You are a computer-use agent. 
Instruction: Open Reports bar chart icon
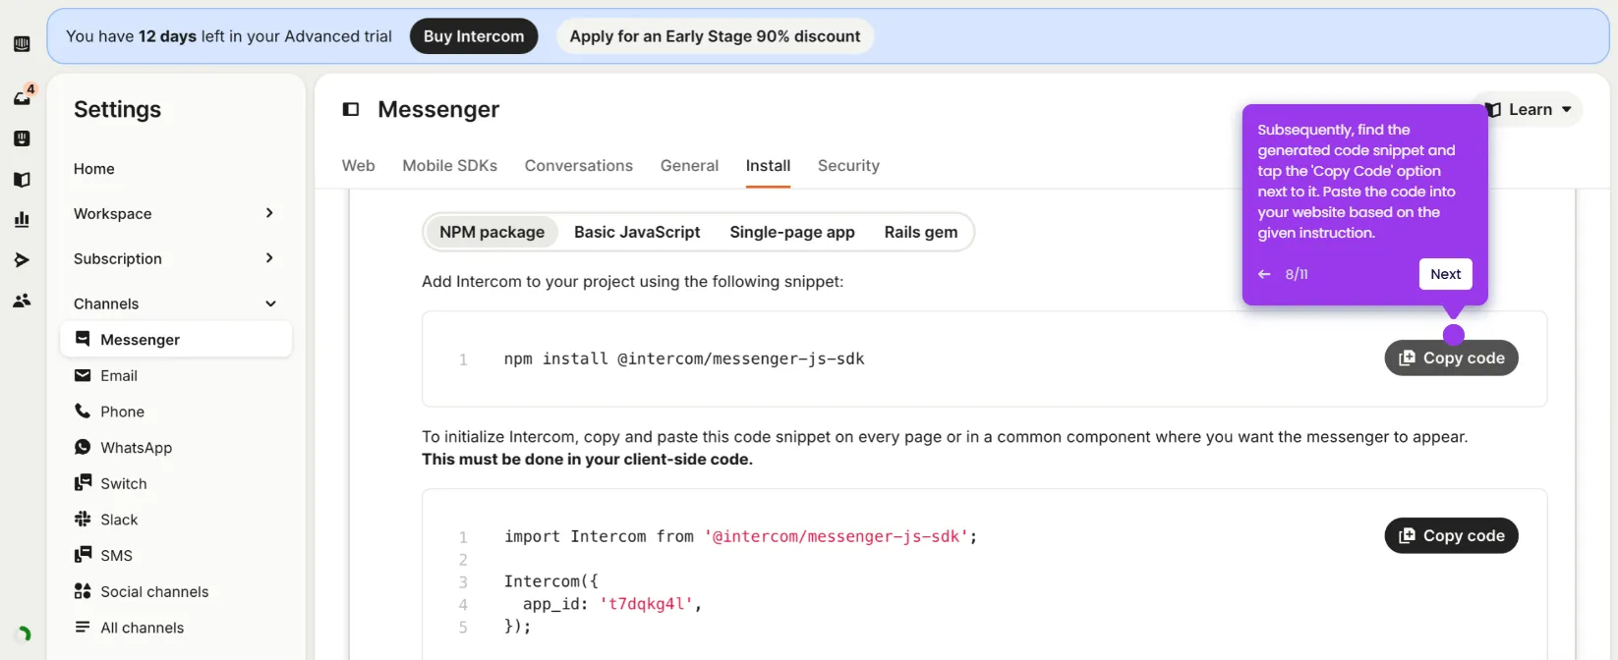[x=22, y=220]
